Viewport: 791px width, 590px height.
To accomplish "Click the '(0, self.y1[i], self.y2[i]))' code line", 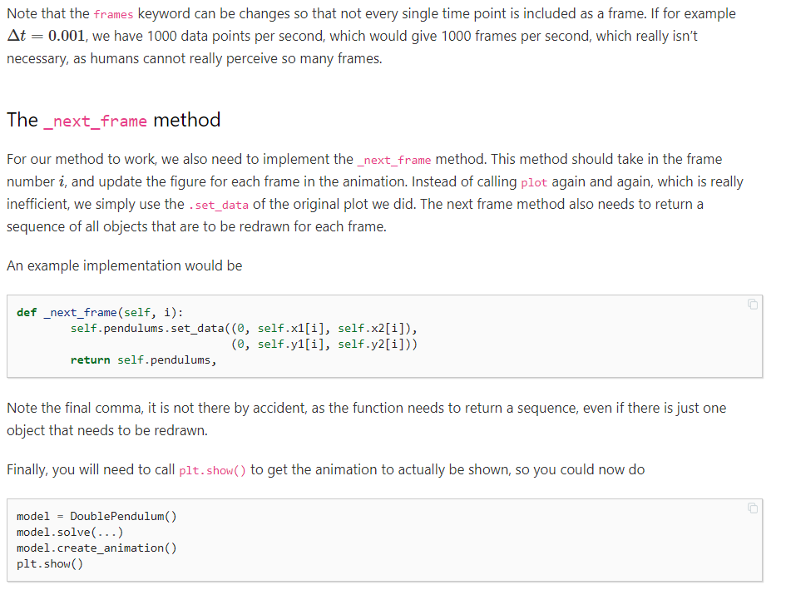I will pyautogui.click(x=324, y=345).
